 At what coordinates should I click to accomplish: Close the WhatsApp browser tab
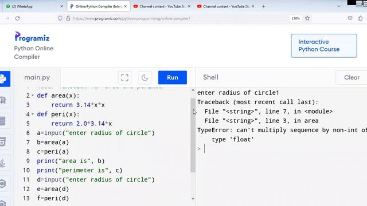tap(61, 6)
